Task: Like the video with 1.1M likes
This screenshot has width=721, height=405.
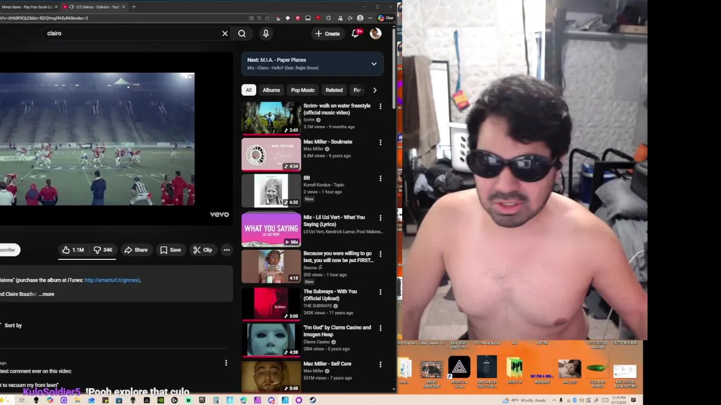Action: [73, 250]
